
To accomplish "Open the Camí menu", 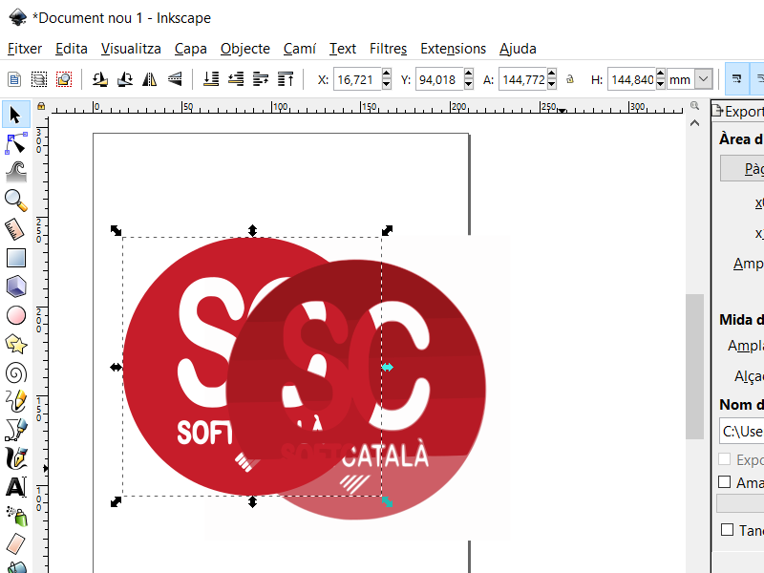I will 300,49.
